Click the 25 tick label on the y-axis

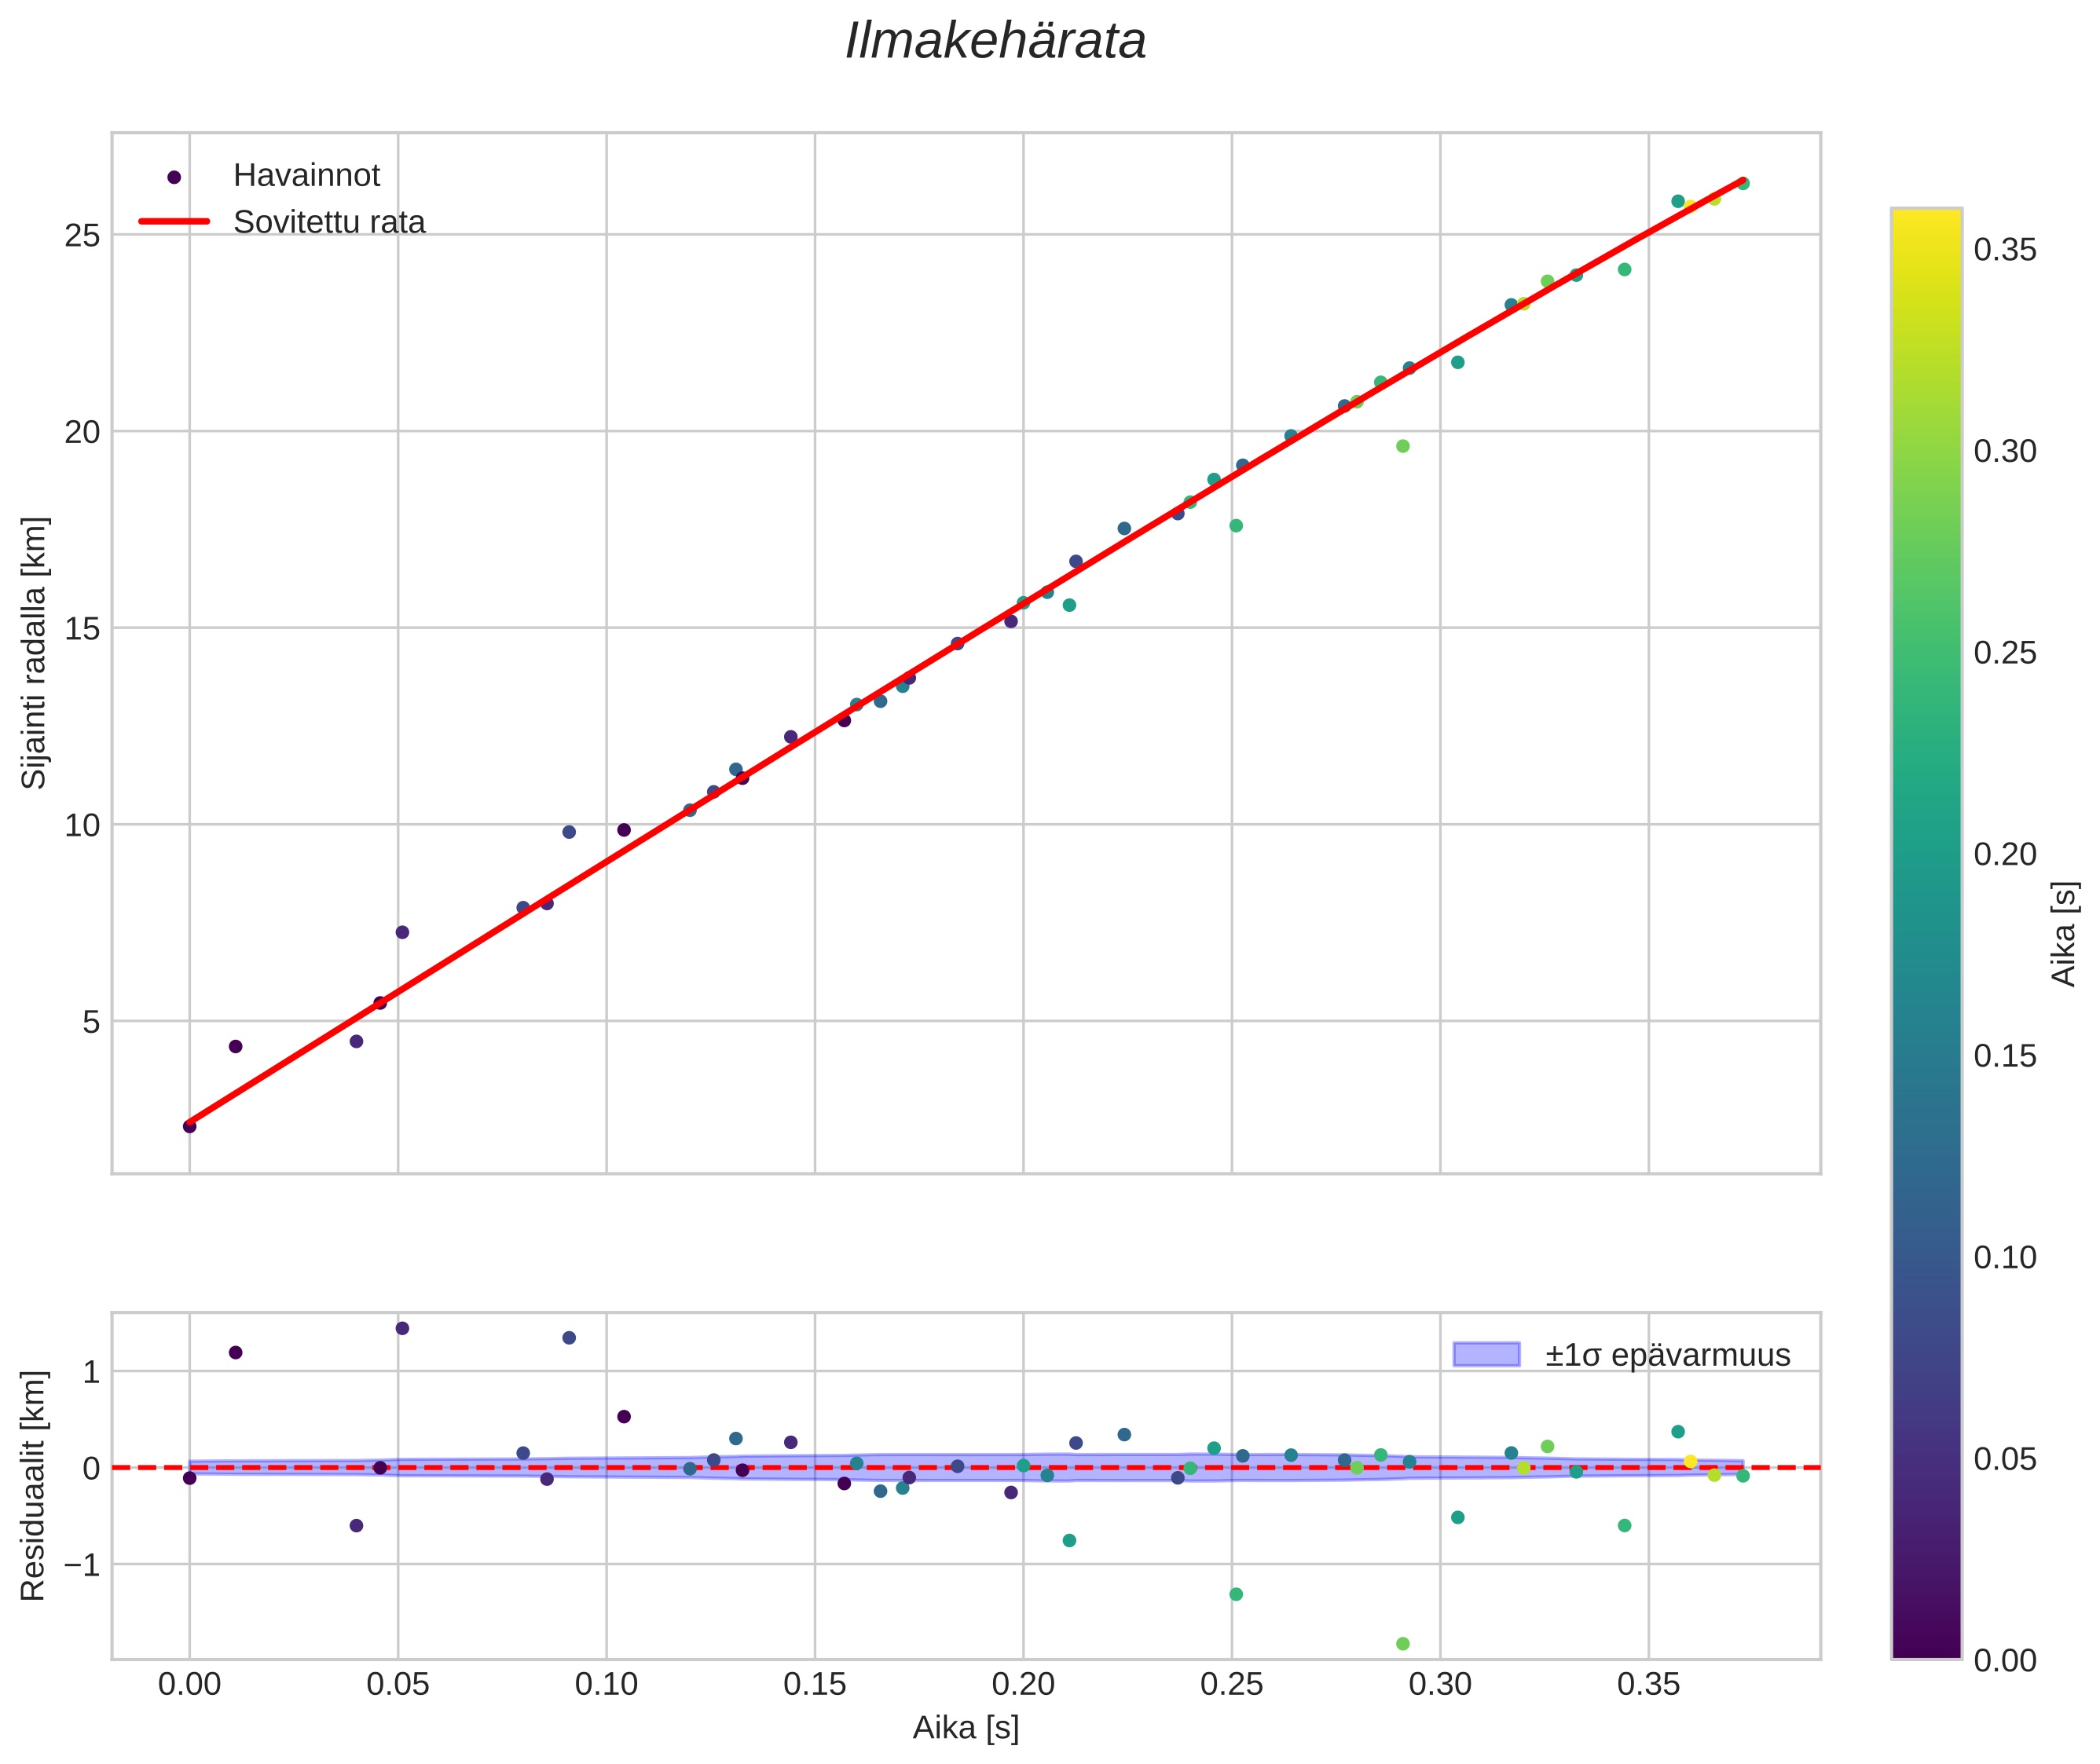point(83,235)
